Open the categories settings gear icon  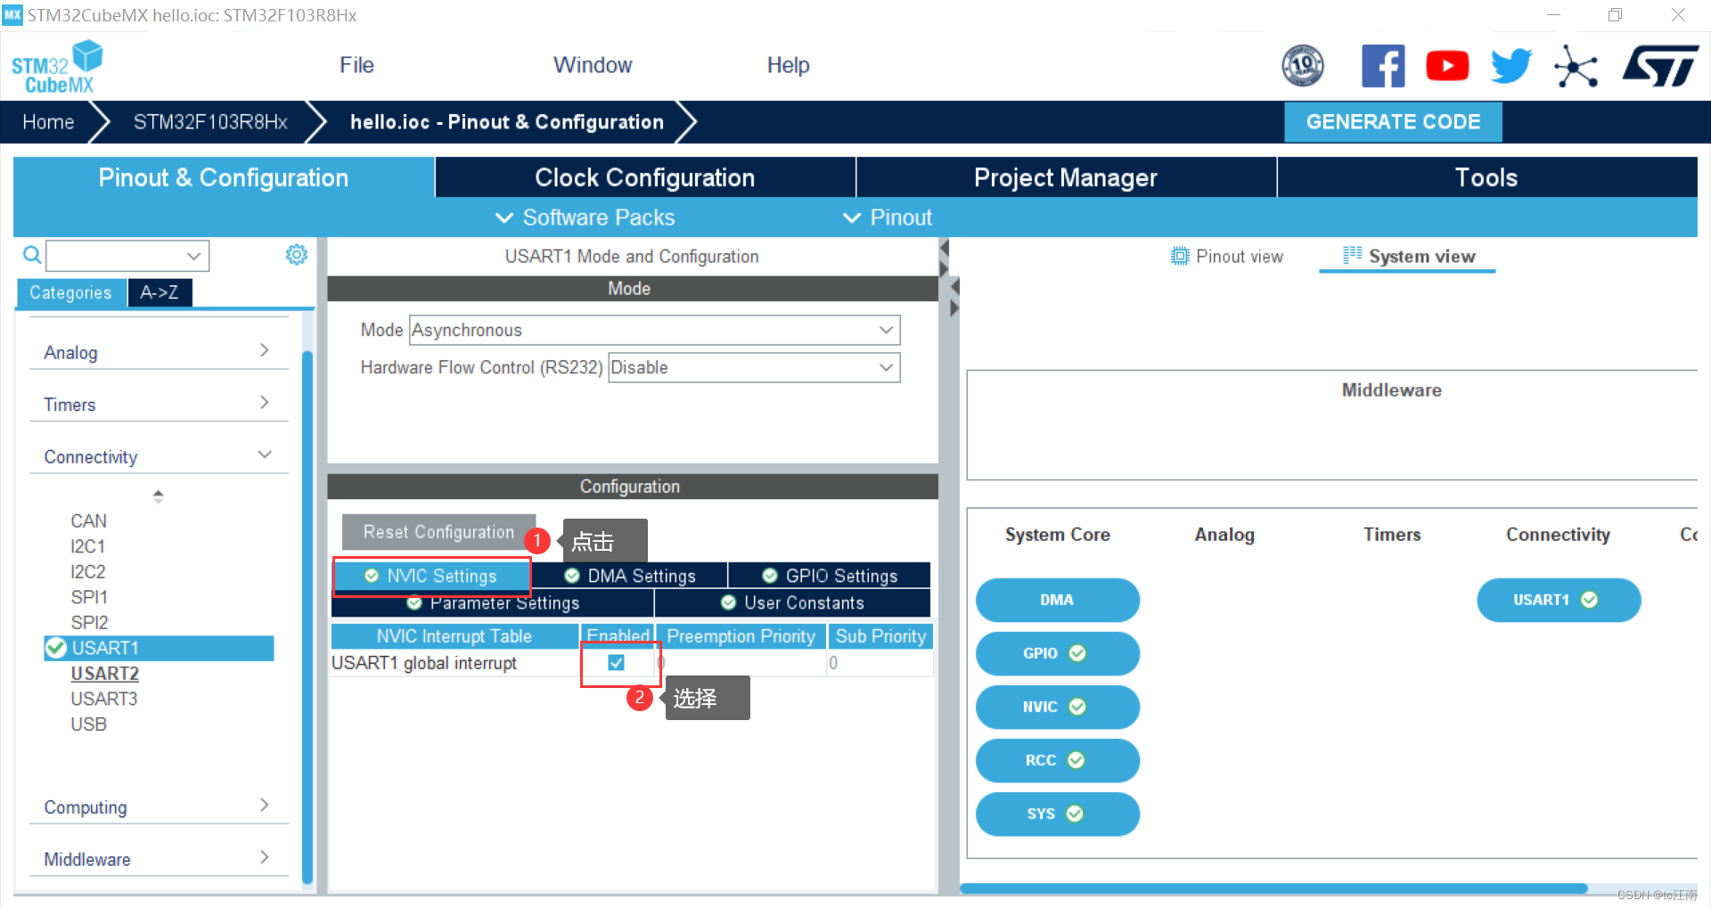coord(297,255)
